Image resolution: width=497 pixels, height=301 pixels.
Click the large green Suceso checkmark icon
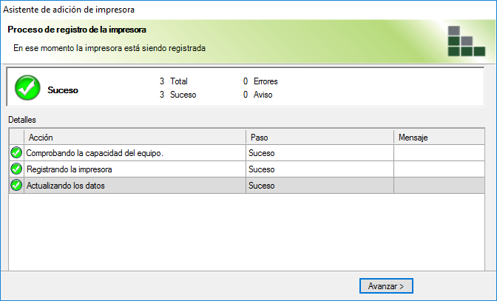pos(27,88)
